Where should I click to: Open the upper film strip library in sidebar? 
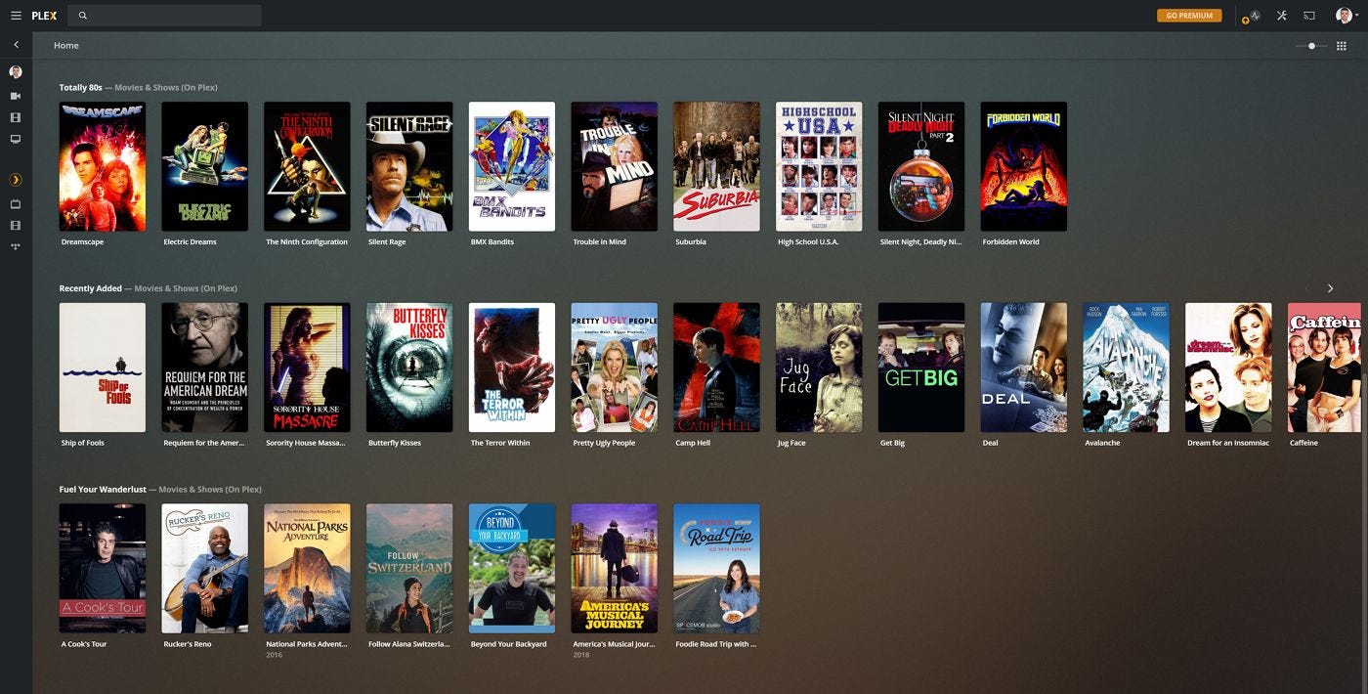click(x=16, y=117)
